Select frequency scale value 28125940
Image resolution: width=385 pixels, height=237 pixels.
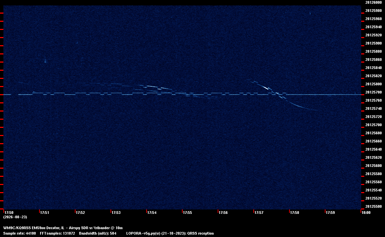pyautogui.click(x=373, y=27)
